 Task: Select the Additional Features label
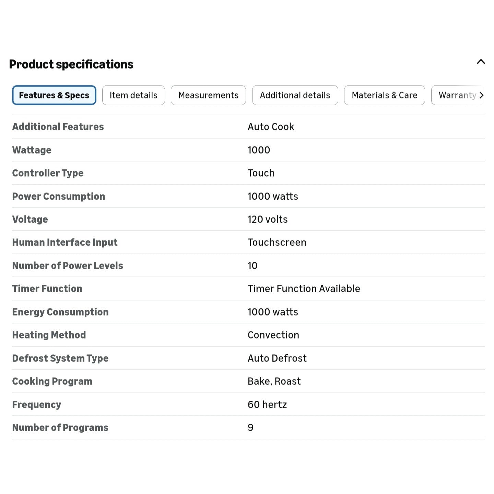(x=58, y=127)
